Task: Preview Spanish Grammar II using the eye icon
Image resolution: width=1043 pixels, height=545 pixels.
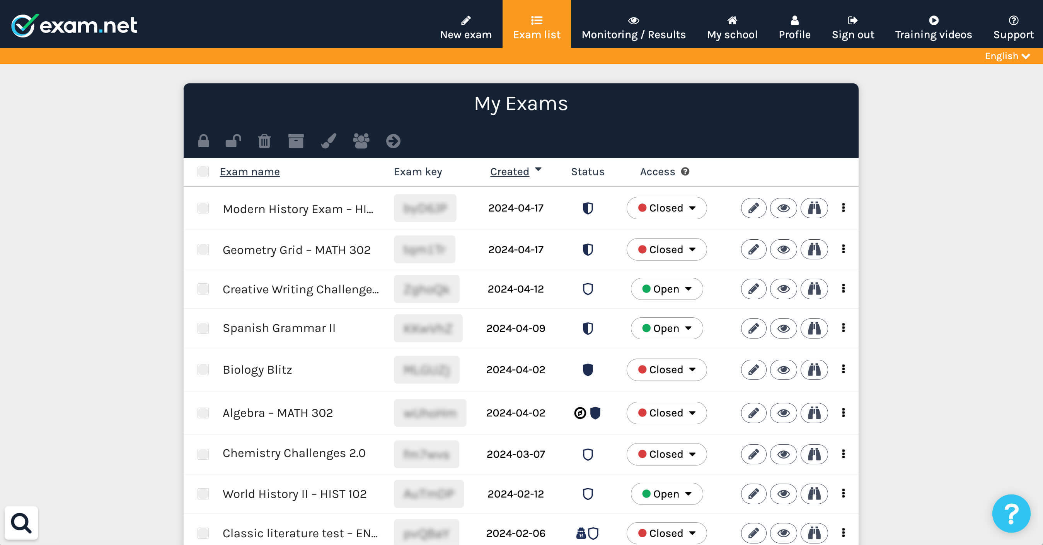Action: (784, 328)
